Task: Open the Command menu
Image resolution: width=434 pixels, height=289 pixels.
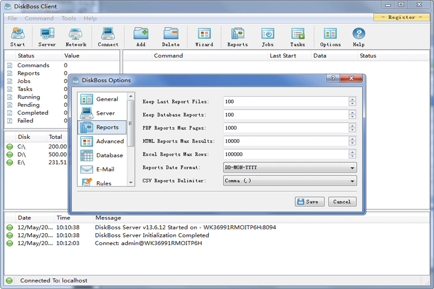Action: [39, 18]
